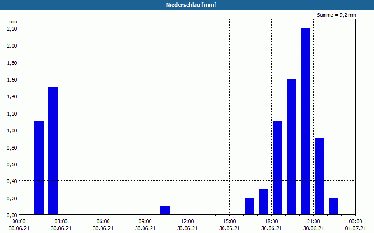Select the 18:00 time axis label
This screenshot has width=374, height=233.
pos(272,222)
